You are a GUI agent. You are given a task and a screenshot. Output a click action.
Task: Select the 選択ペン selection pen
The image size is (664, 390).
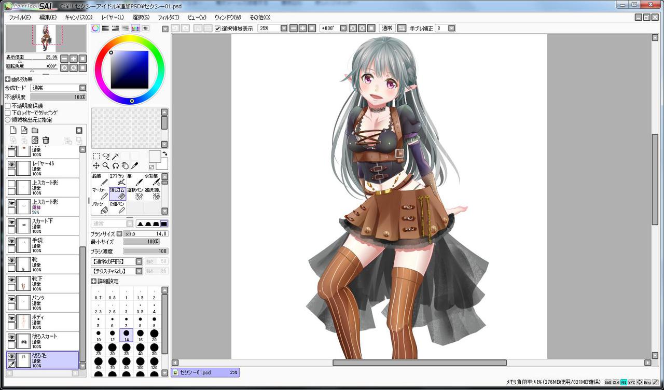point(135,193)
